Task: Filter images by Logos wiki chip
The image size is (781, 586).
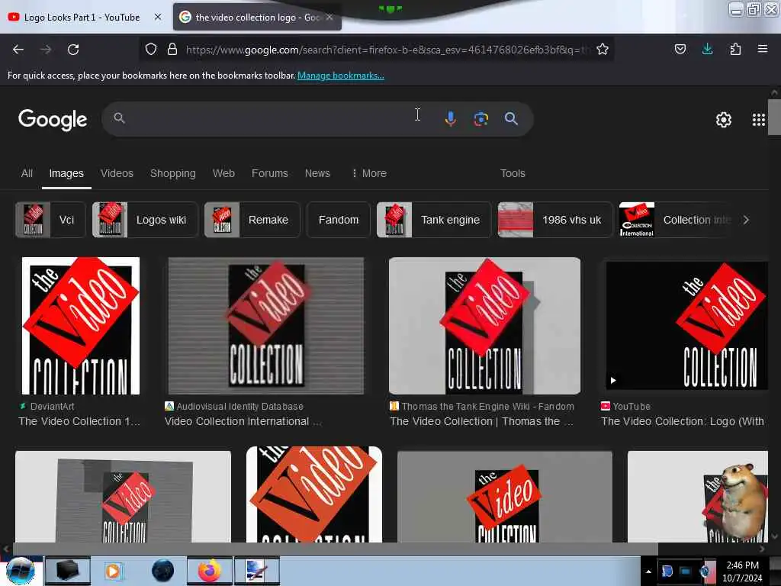Action: pyautogui.click(x=145, y=220)
